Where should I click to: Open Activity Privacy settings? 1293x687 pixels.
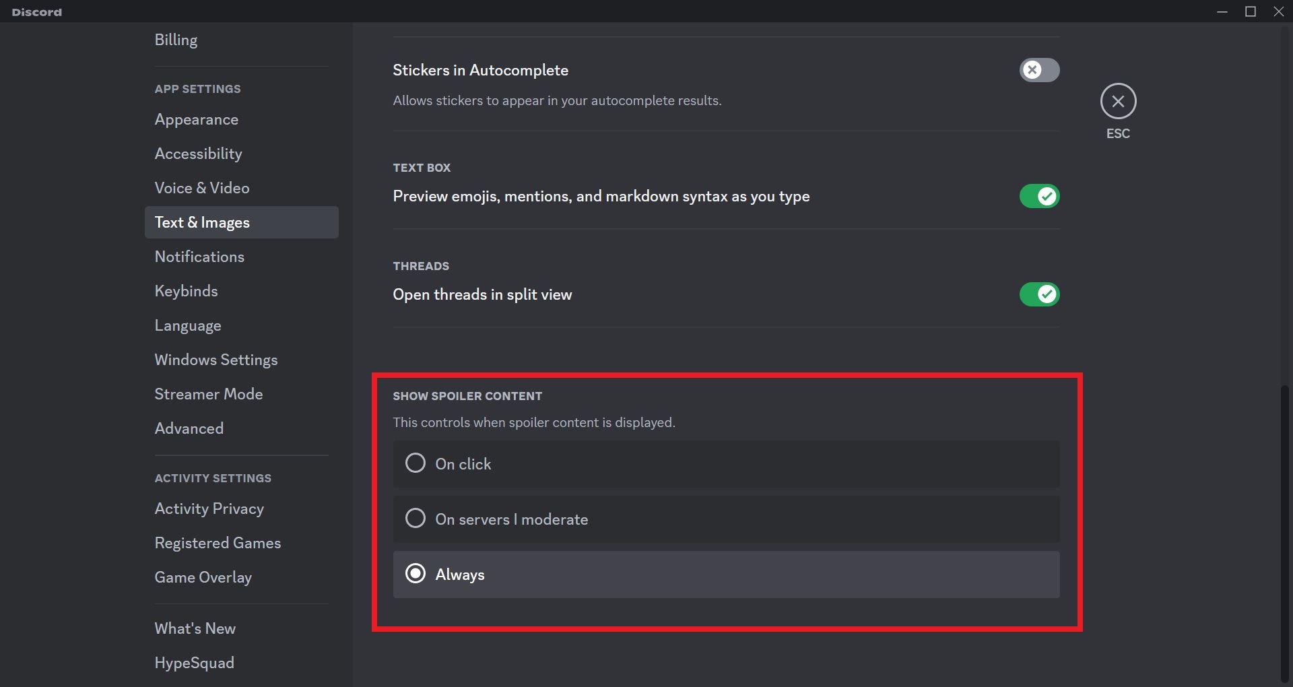click(209, 509)
